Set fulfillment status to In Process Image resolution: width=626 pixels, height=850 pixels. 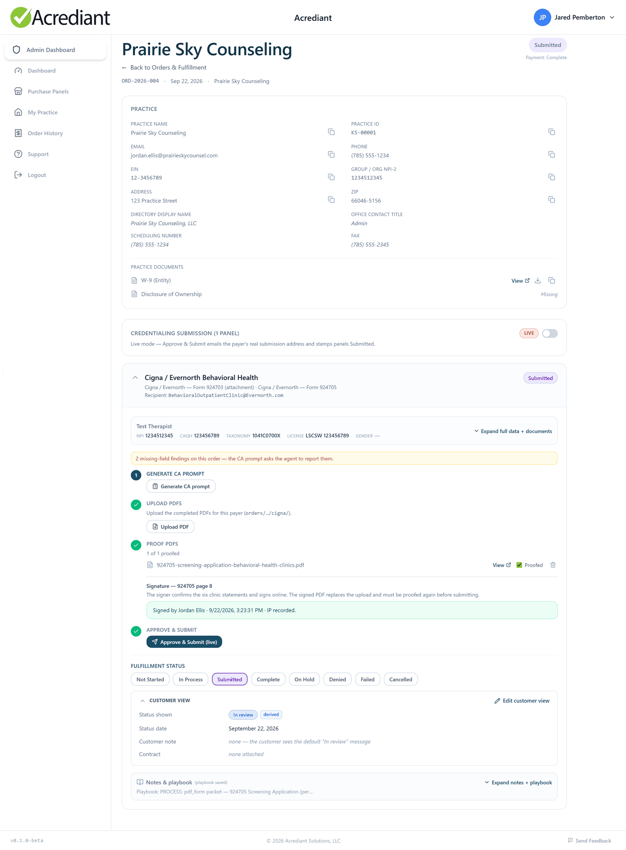click(x=190, y=680)
